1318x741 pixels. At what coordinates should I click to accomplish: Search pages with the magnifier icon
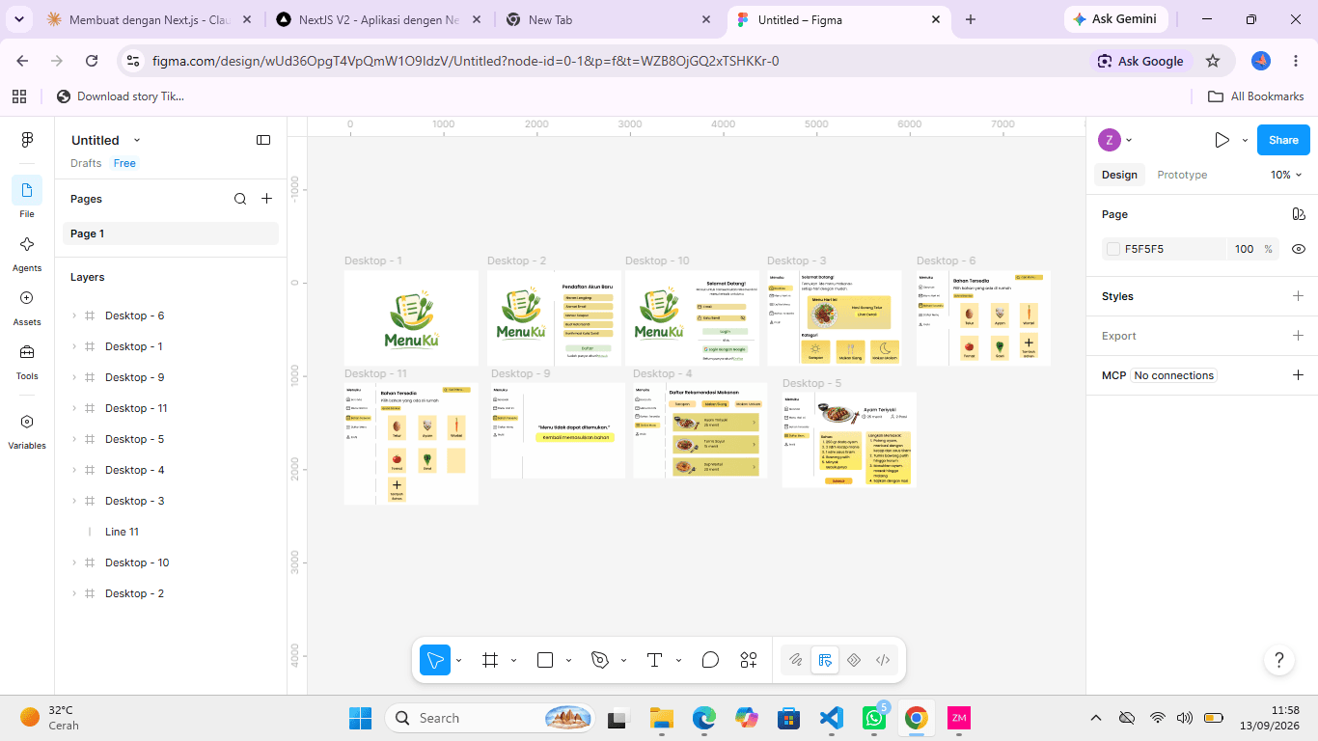pos(240,199)
